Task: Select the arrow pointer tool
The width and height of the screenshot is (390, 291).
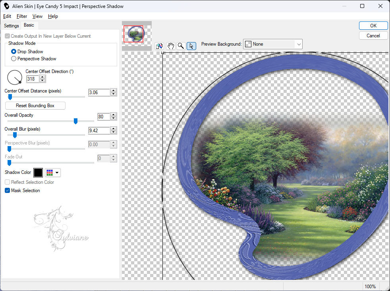Action: (x=191, y=46)
